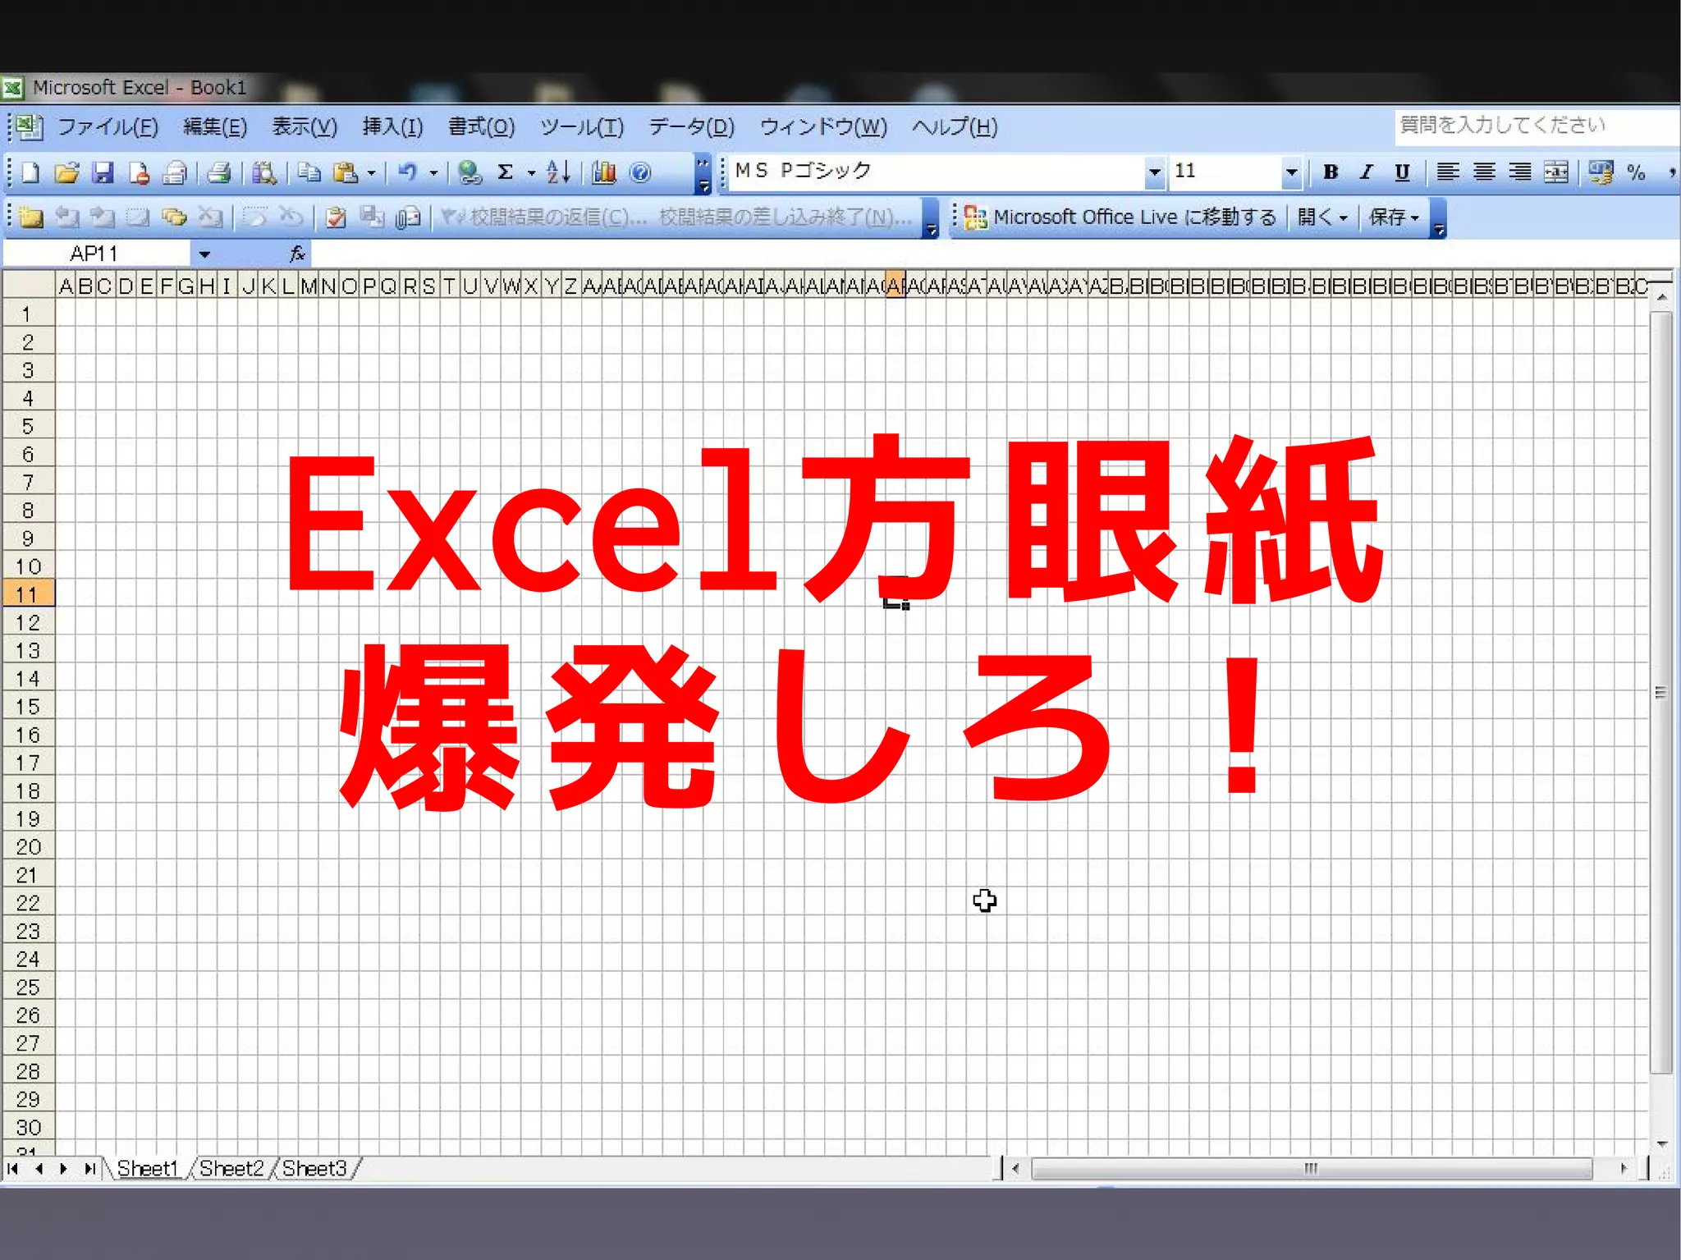The height and width of the screenshot is (1260, 1681).
Task: Open the Chart Wizard icon
Action: [x=603, y=172]
